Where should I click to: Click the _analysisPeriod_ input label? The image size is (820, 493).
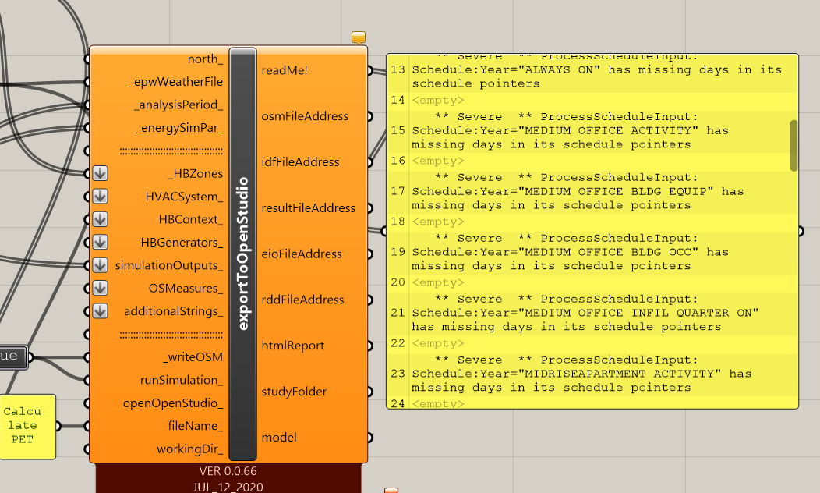tap(178, 105)
